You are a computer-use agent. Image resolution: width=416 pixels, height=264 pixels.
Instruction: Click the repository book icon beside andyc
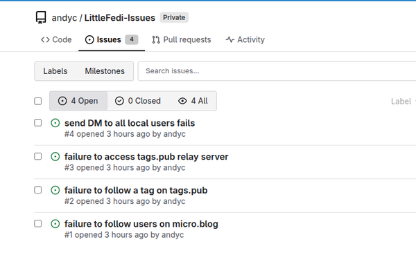click(41, 17)
